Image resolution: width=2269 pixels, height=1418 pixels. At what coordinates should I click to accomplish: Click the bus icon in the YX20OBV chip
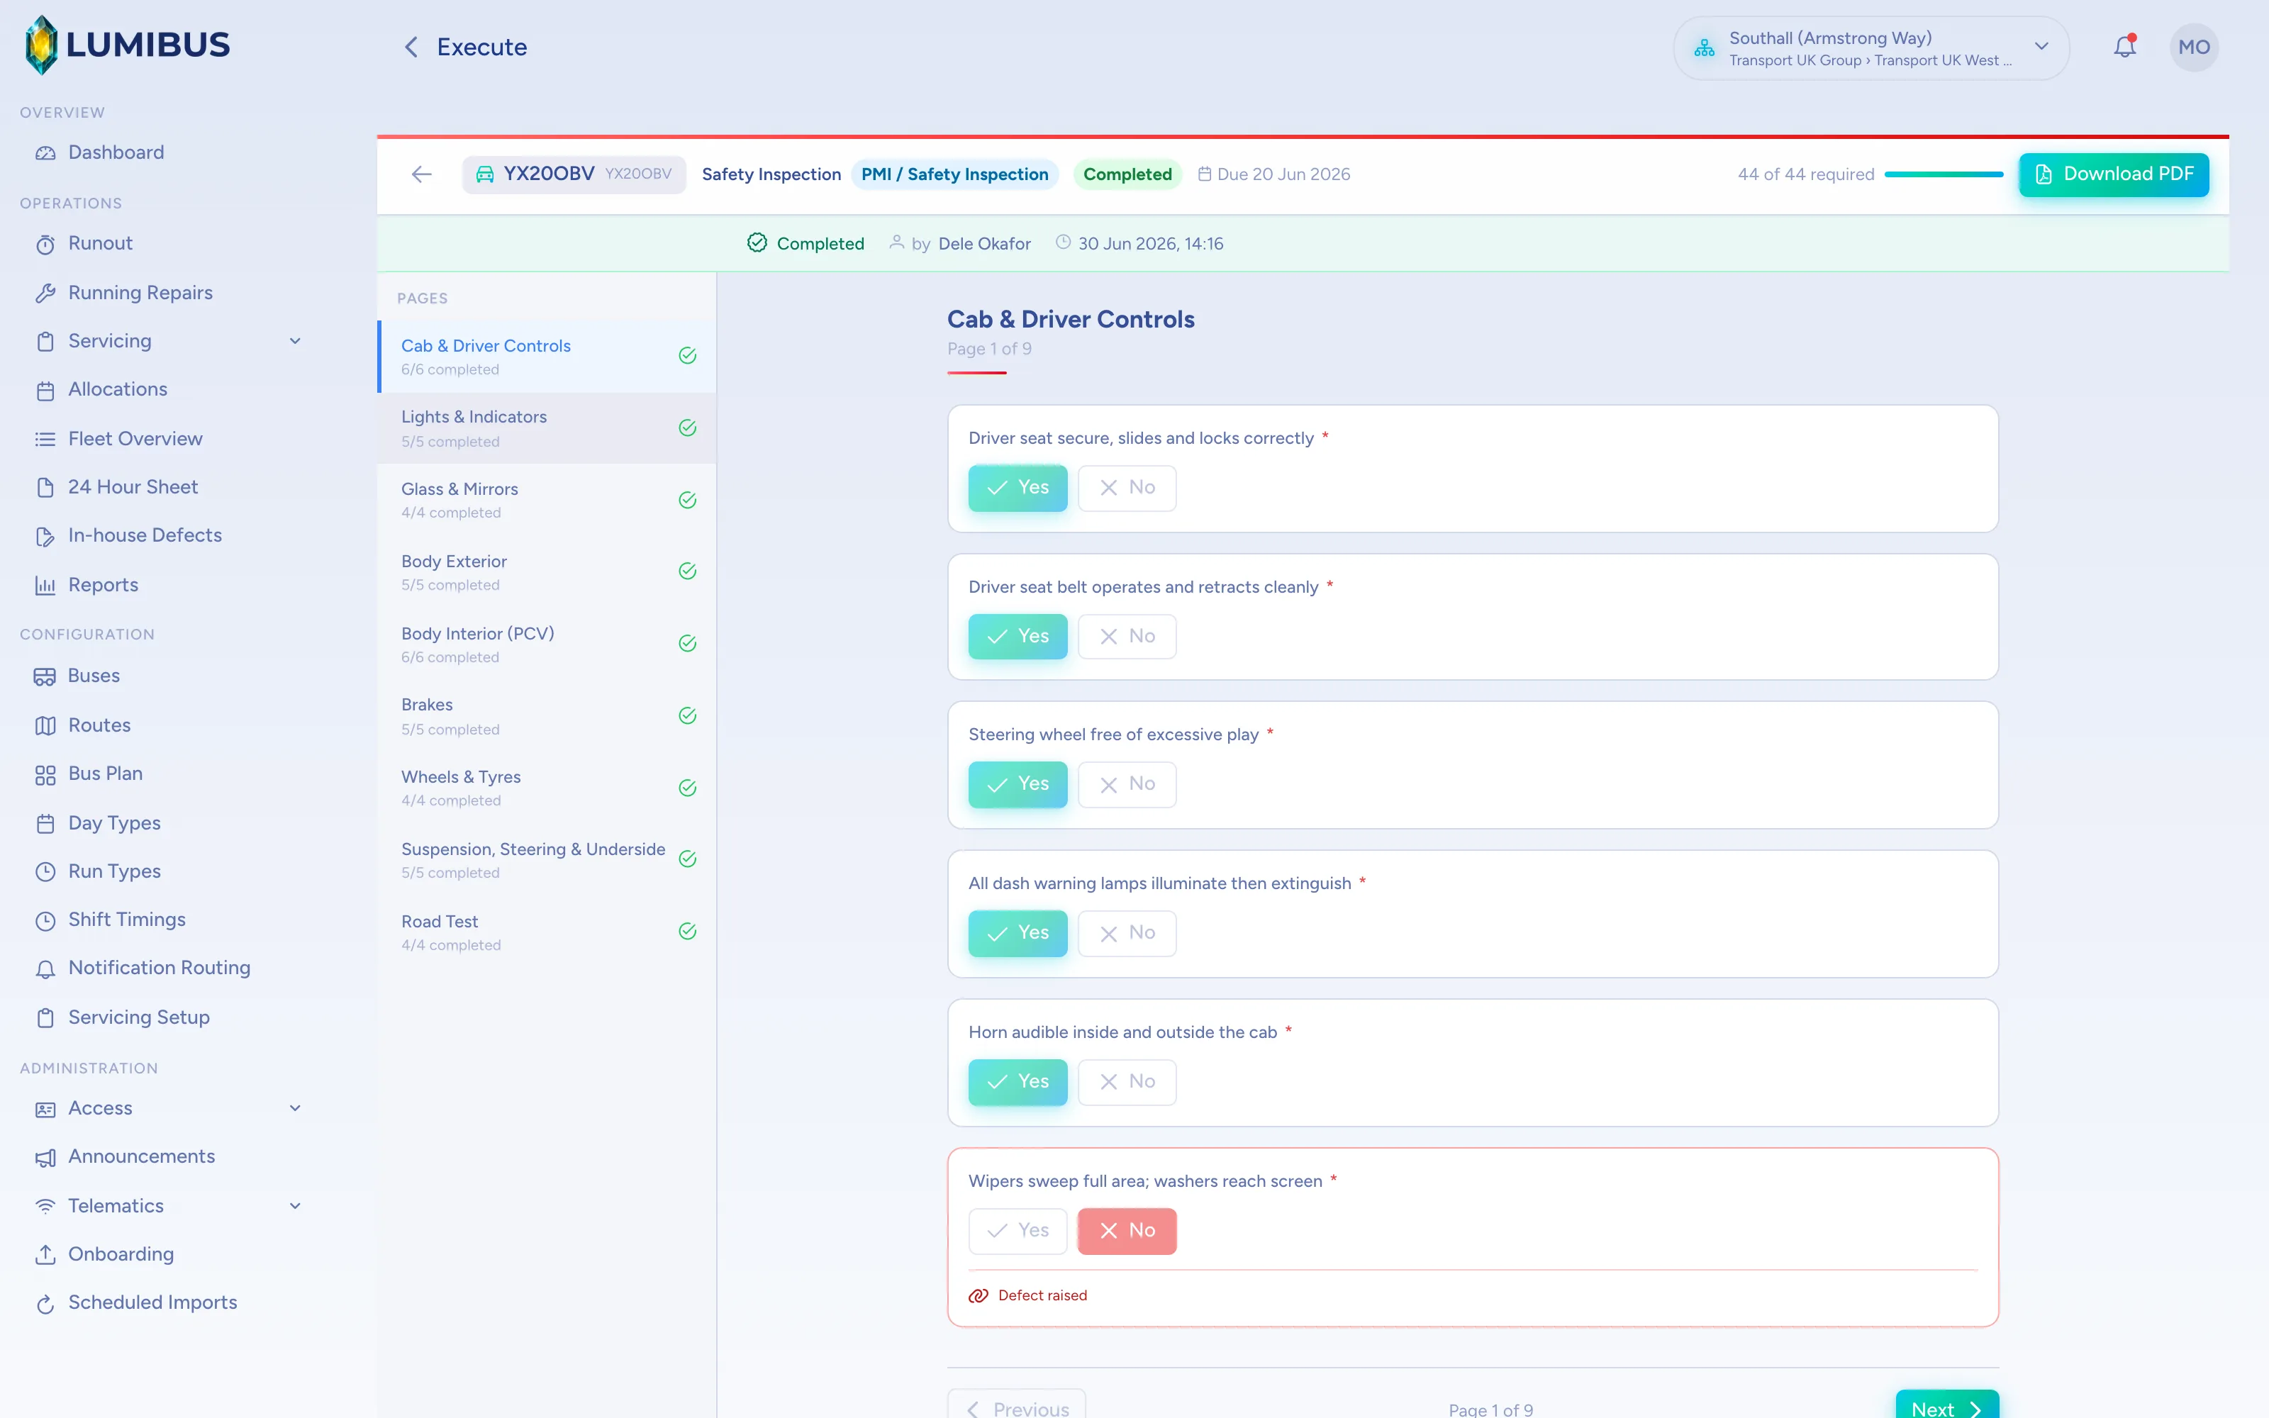coord(485,174)
